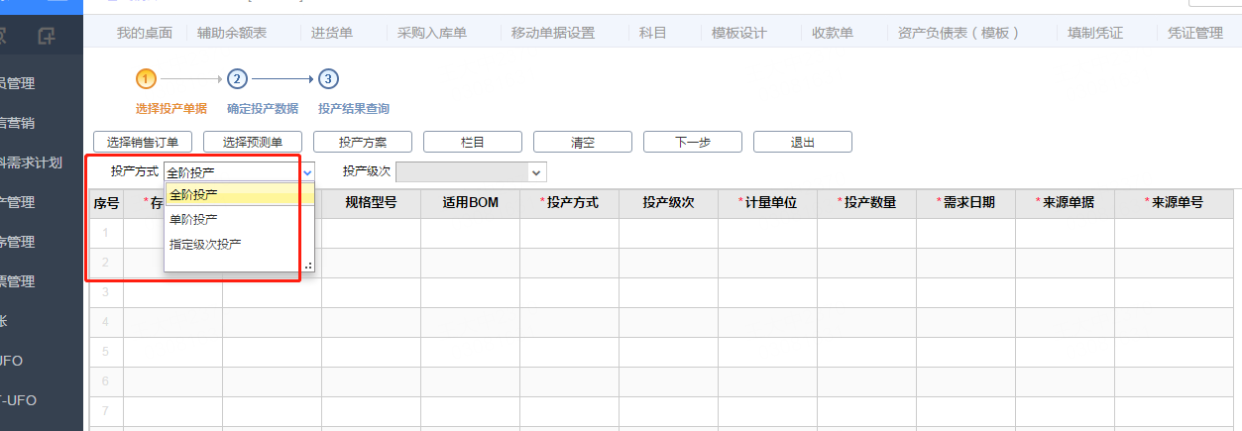Click the 需求日期 column header
1242x431 pixels.
[965, 203]
